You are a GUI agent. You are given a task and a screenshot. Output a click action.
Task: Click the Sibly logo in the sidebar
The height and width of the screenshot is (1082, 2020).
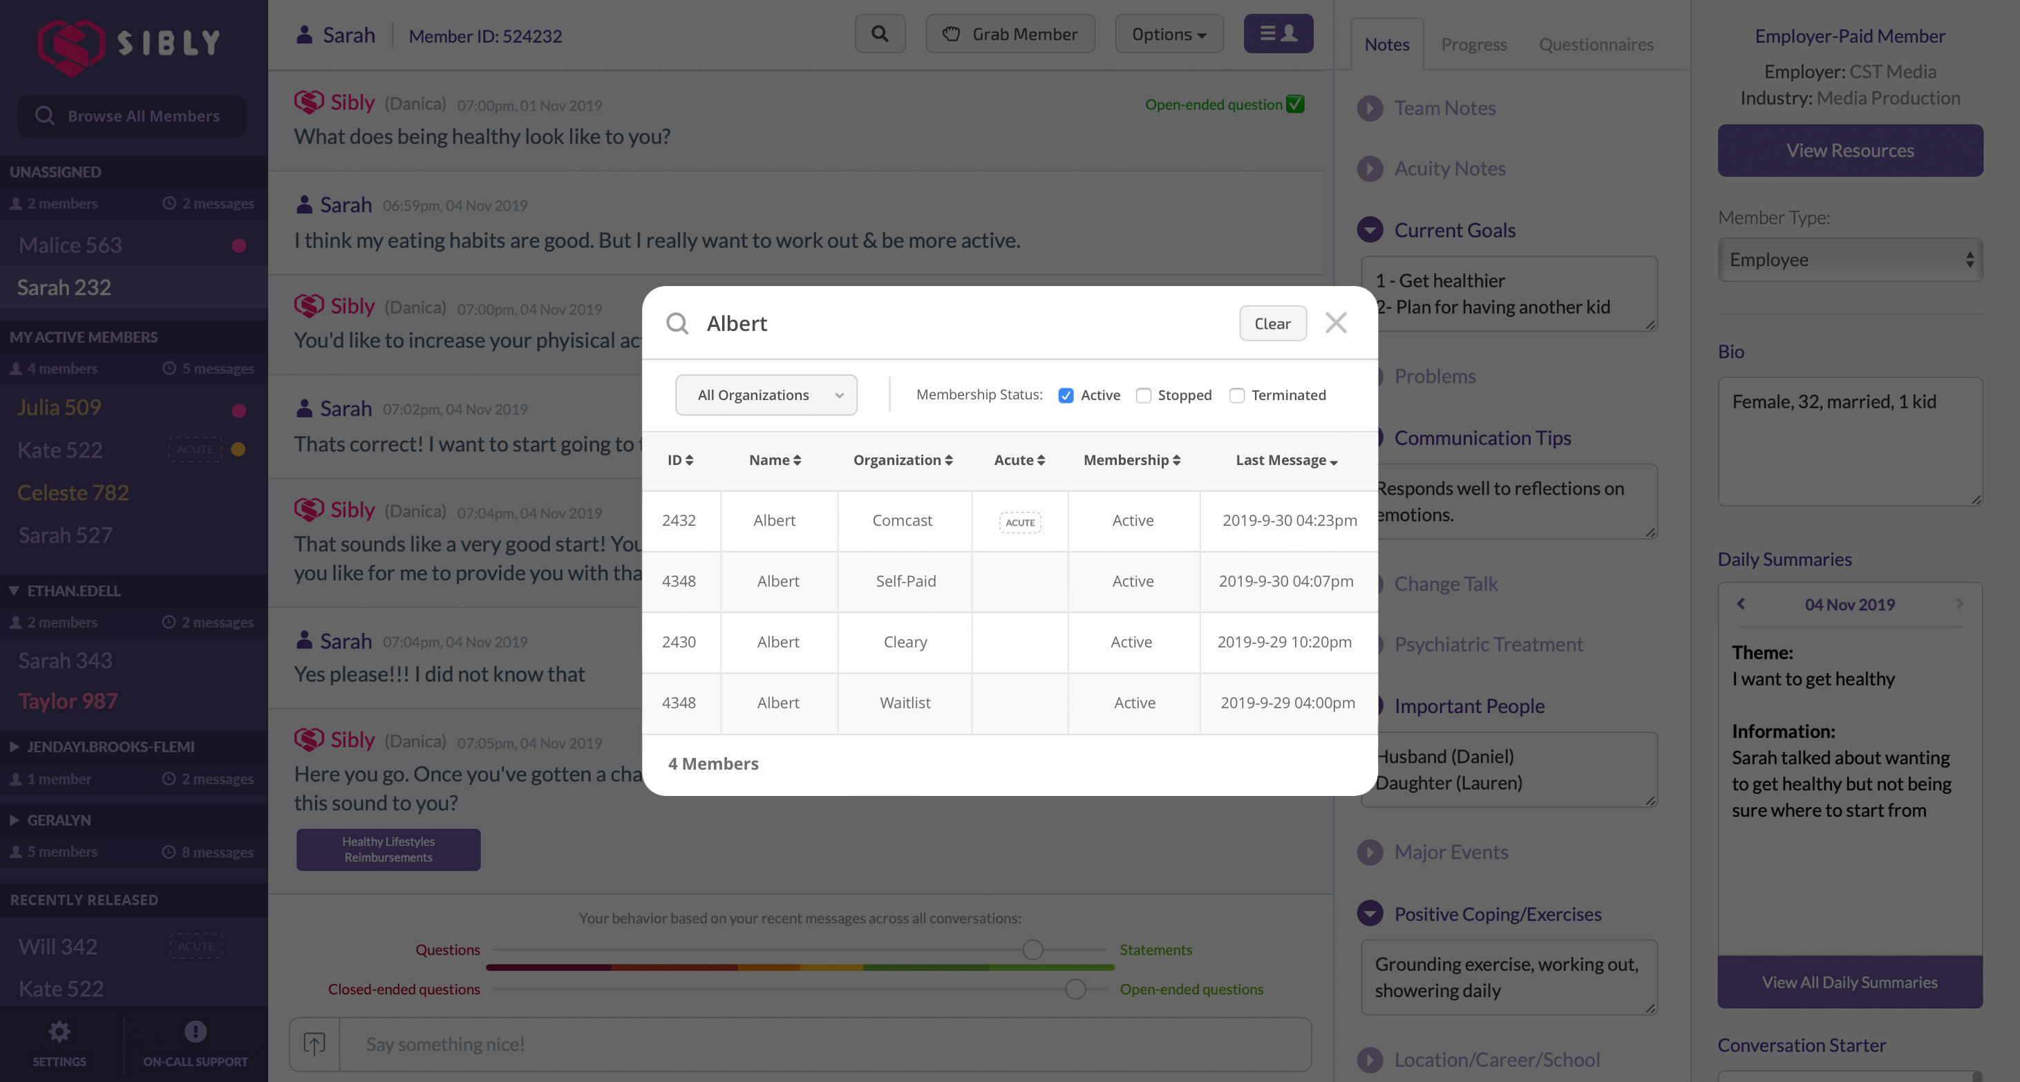[x=130, y=43]
